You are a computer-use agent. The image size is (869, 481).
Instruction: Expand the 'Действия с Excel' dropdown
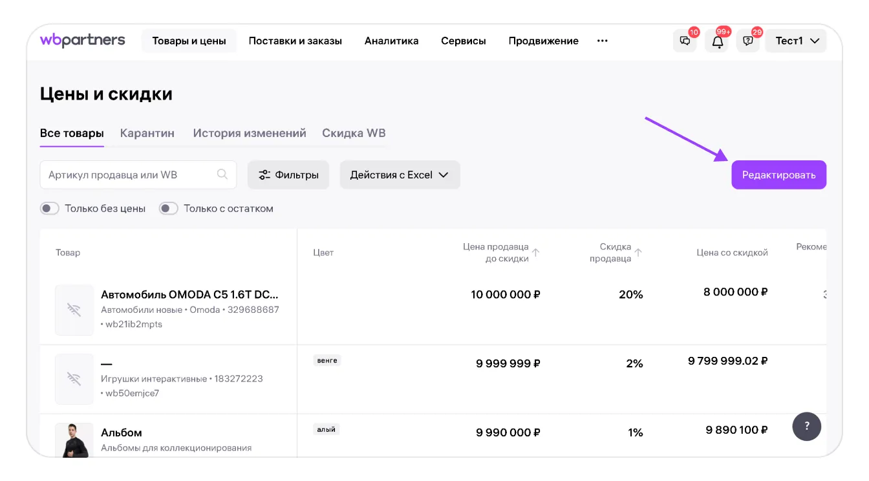click(x=400, y=175)
